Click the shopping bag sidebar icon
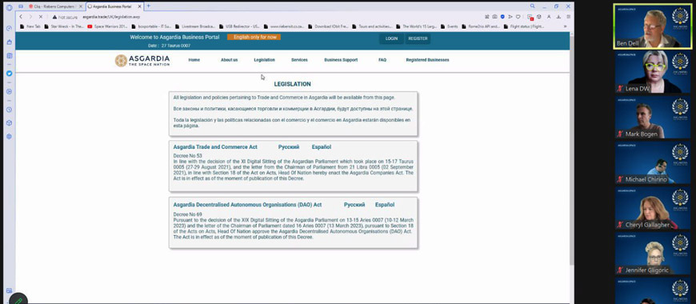696x304 pixels. click(9, 42)
